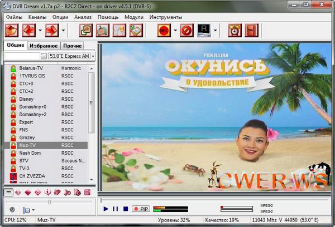Click the first folder icon in toolbar
The height and width of the screenshot is (227, 335).
tap(13, 29)
